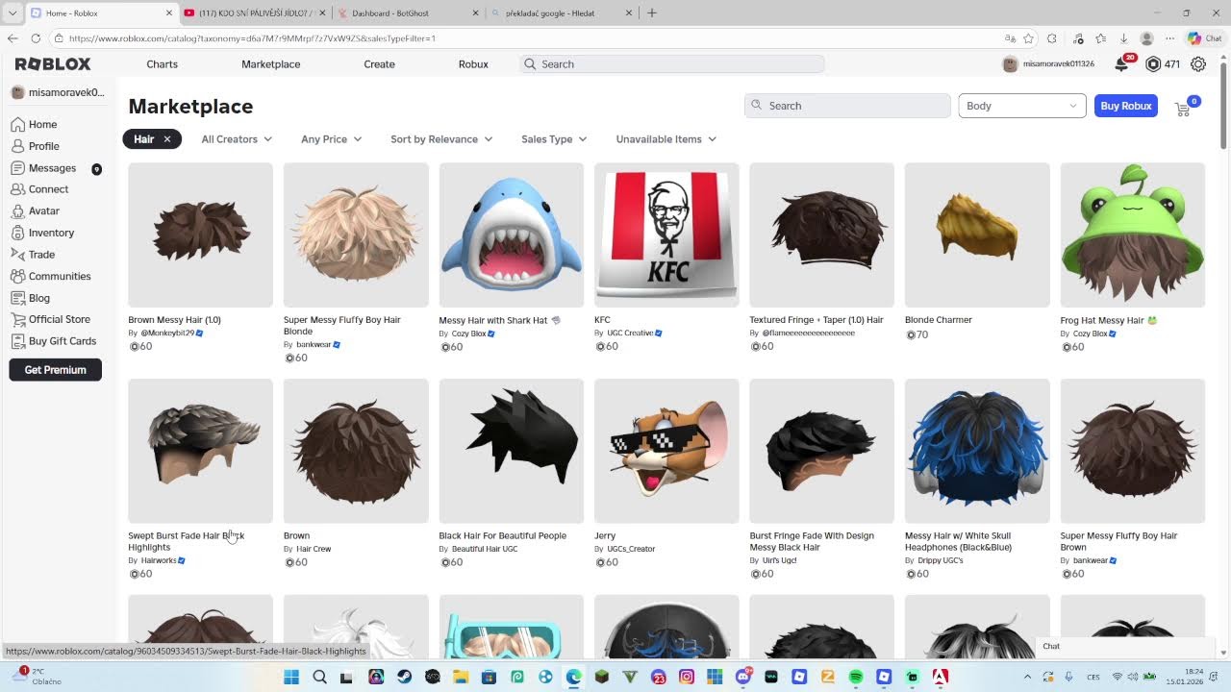Open Official Store in the sidebar

(x=50, y=319)
